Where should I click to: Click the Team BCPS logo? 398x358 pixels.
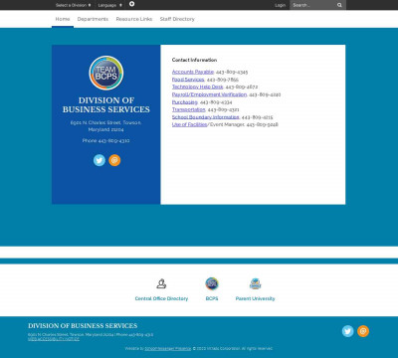106,73
